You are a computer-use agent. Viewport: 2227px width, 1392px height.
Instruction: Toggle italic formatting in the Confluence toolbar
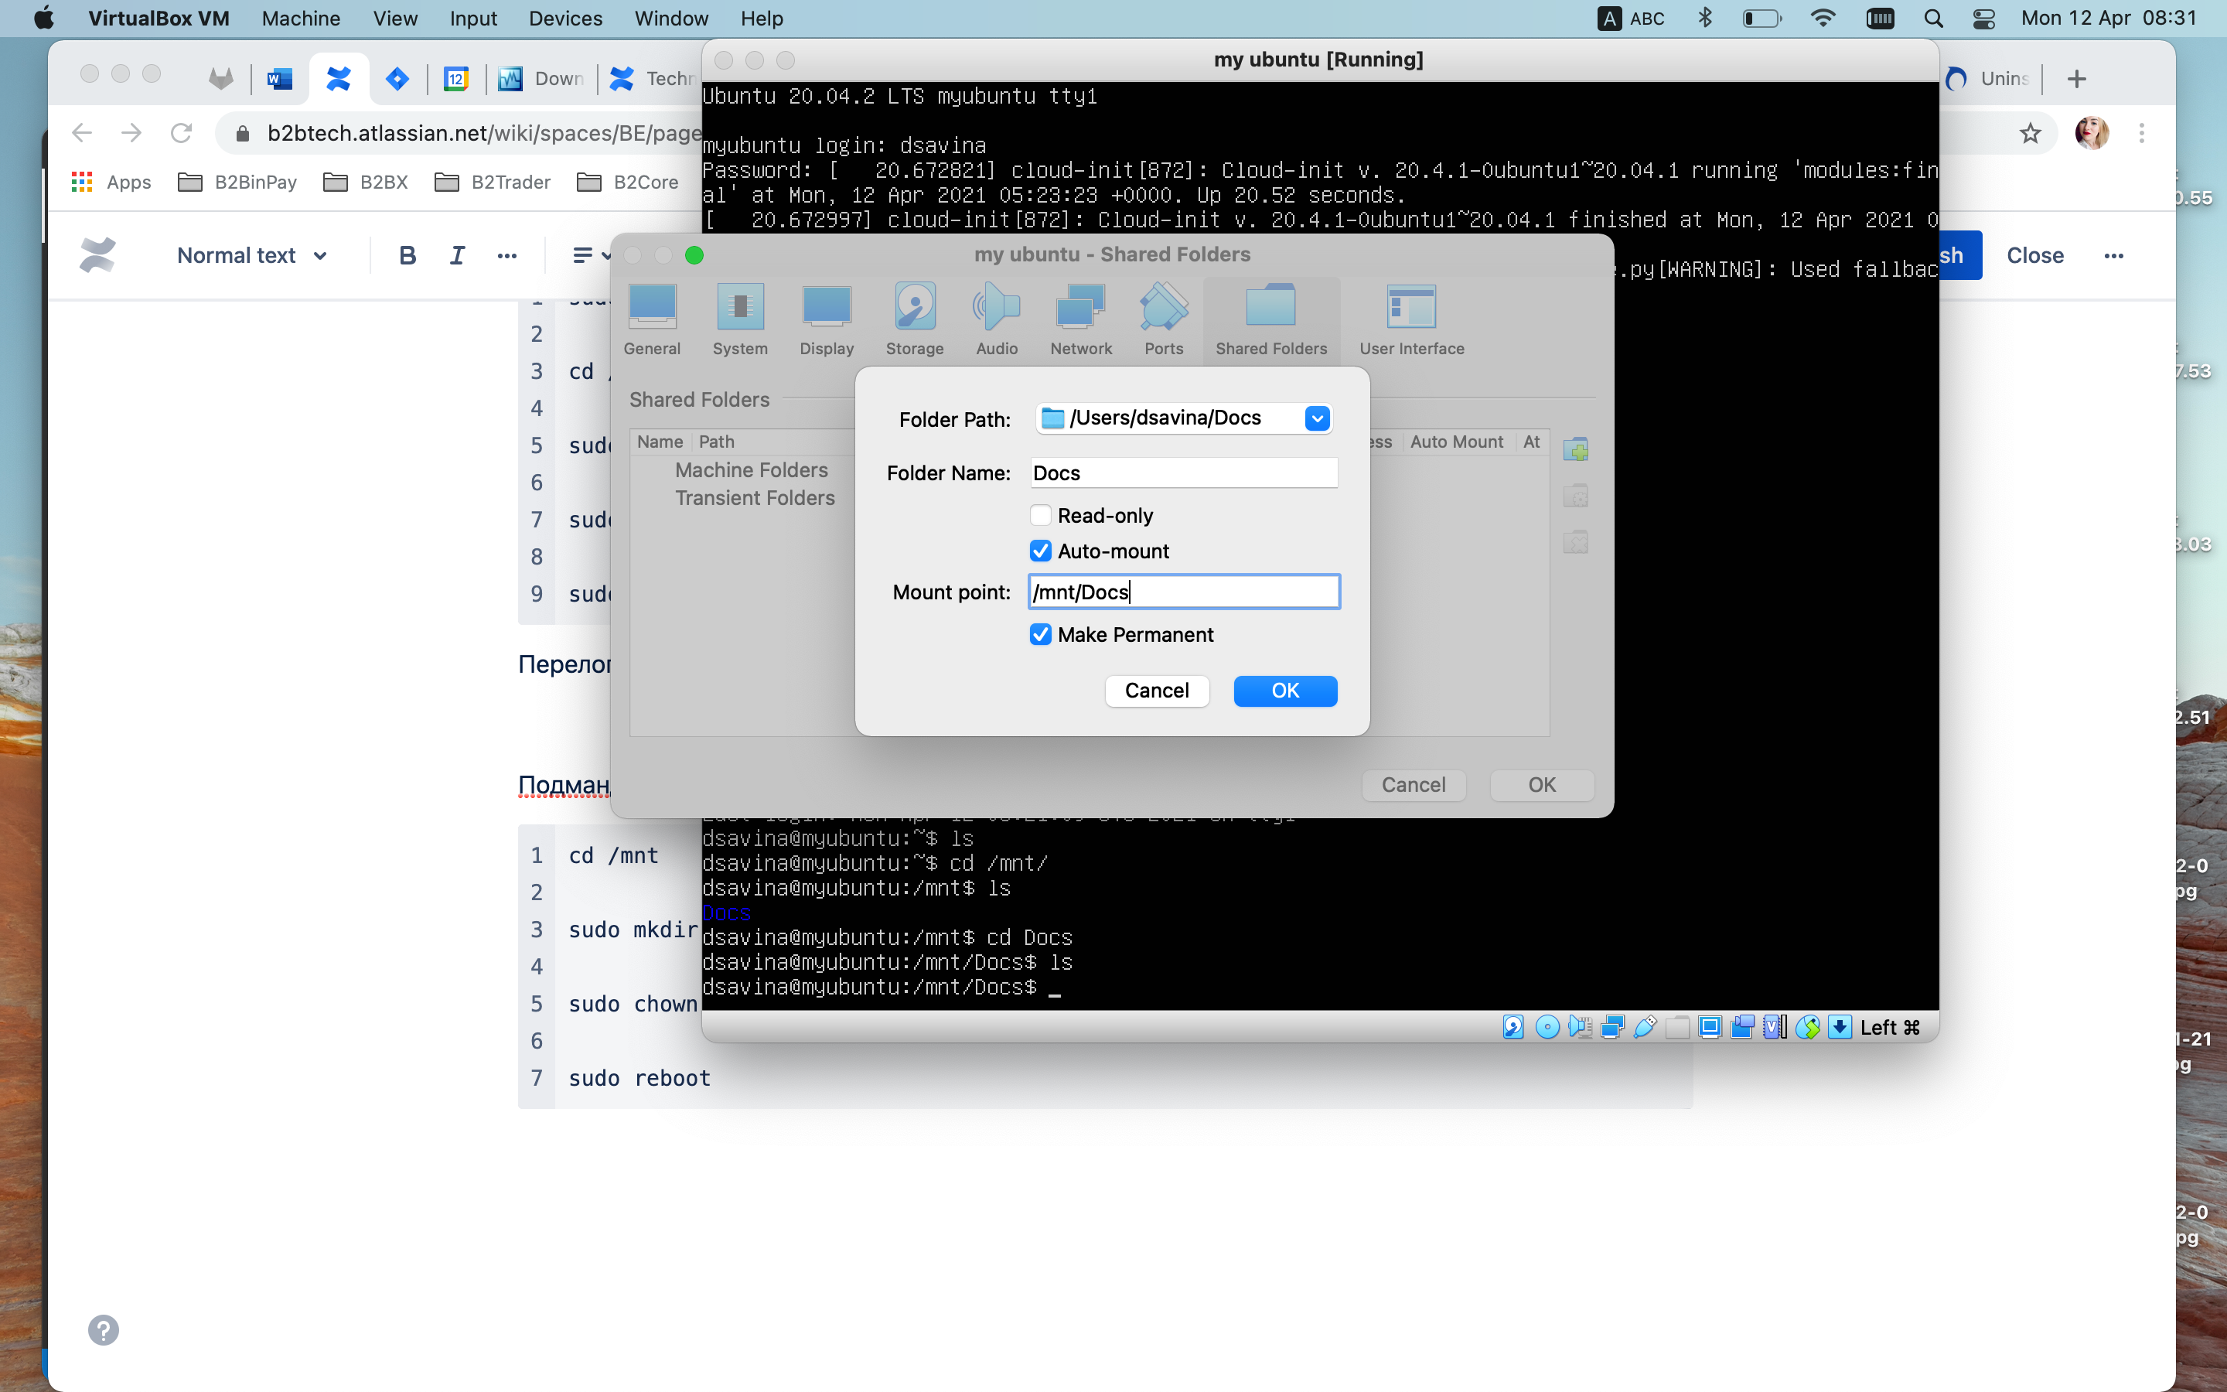[457, 255]
